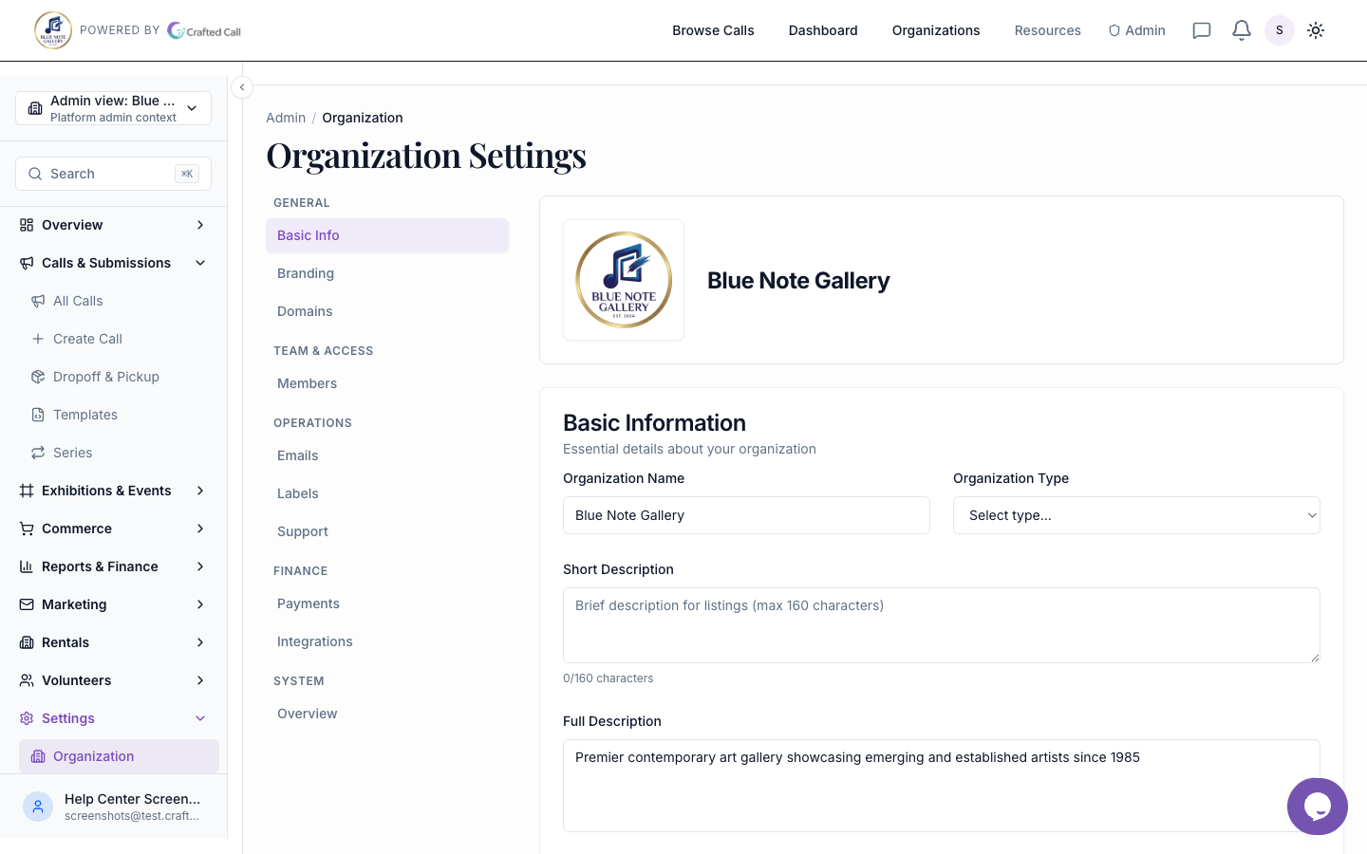Screen dimensions: 1367x854
Task: Click the Admin breadcrumb link
Action: coord(286,118)
